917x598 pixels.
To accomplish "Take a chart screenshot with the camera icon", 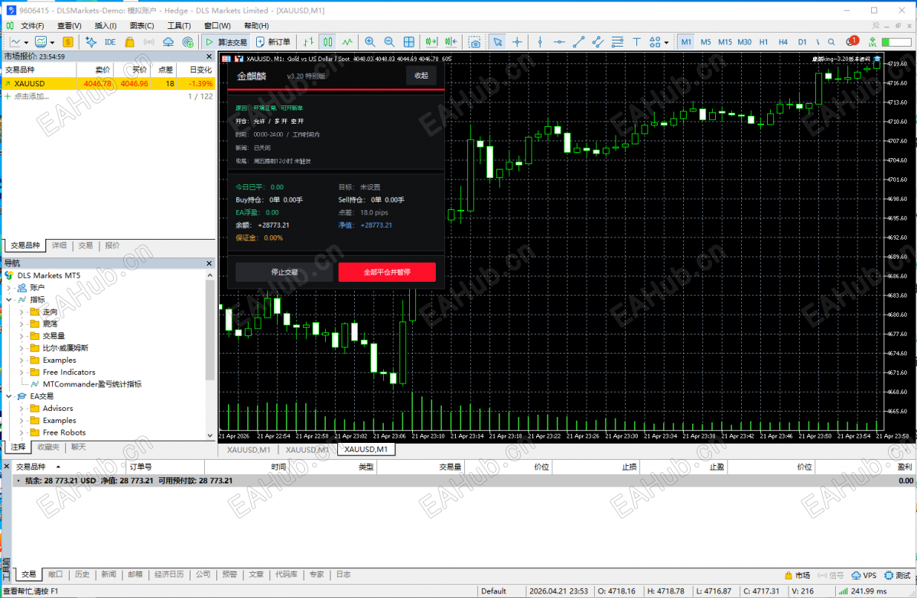I will pos(475,42).
